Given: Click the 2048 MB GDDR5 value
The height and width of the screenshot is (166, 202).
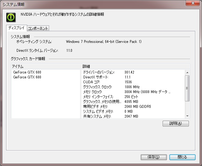Looking at the screenshot, I should pyautogui.click(x=138, y=107).
